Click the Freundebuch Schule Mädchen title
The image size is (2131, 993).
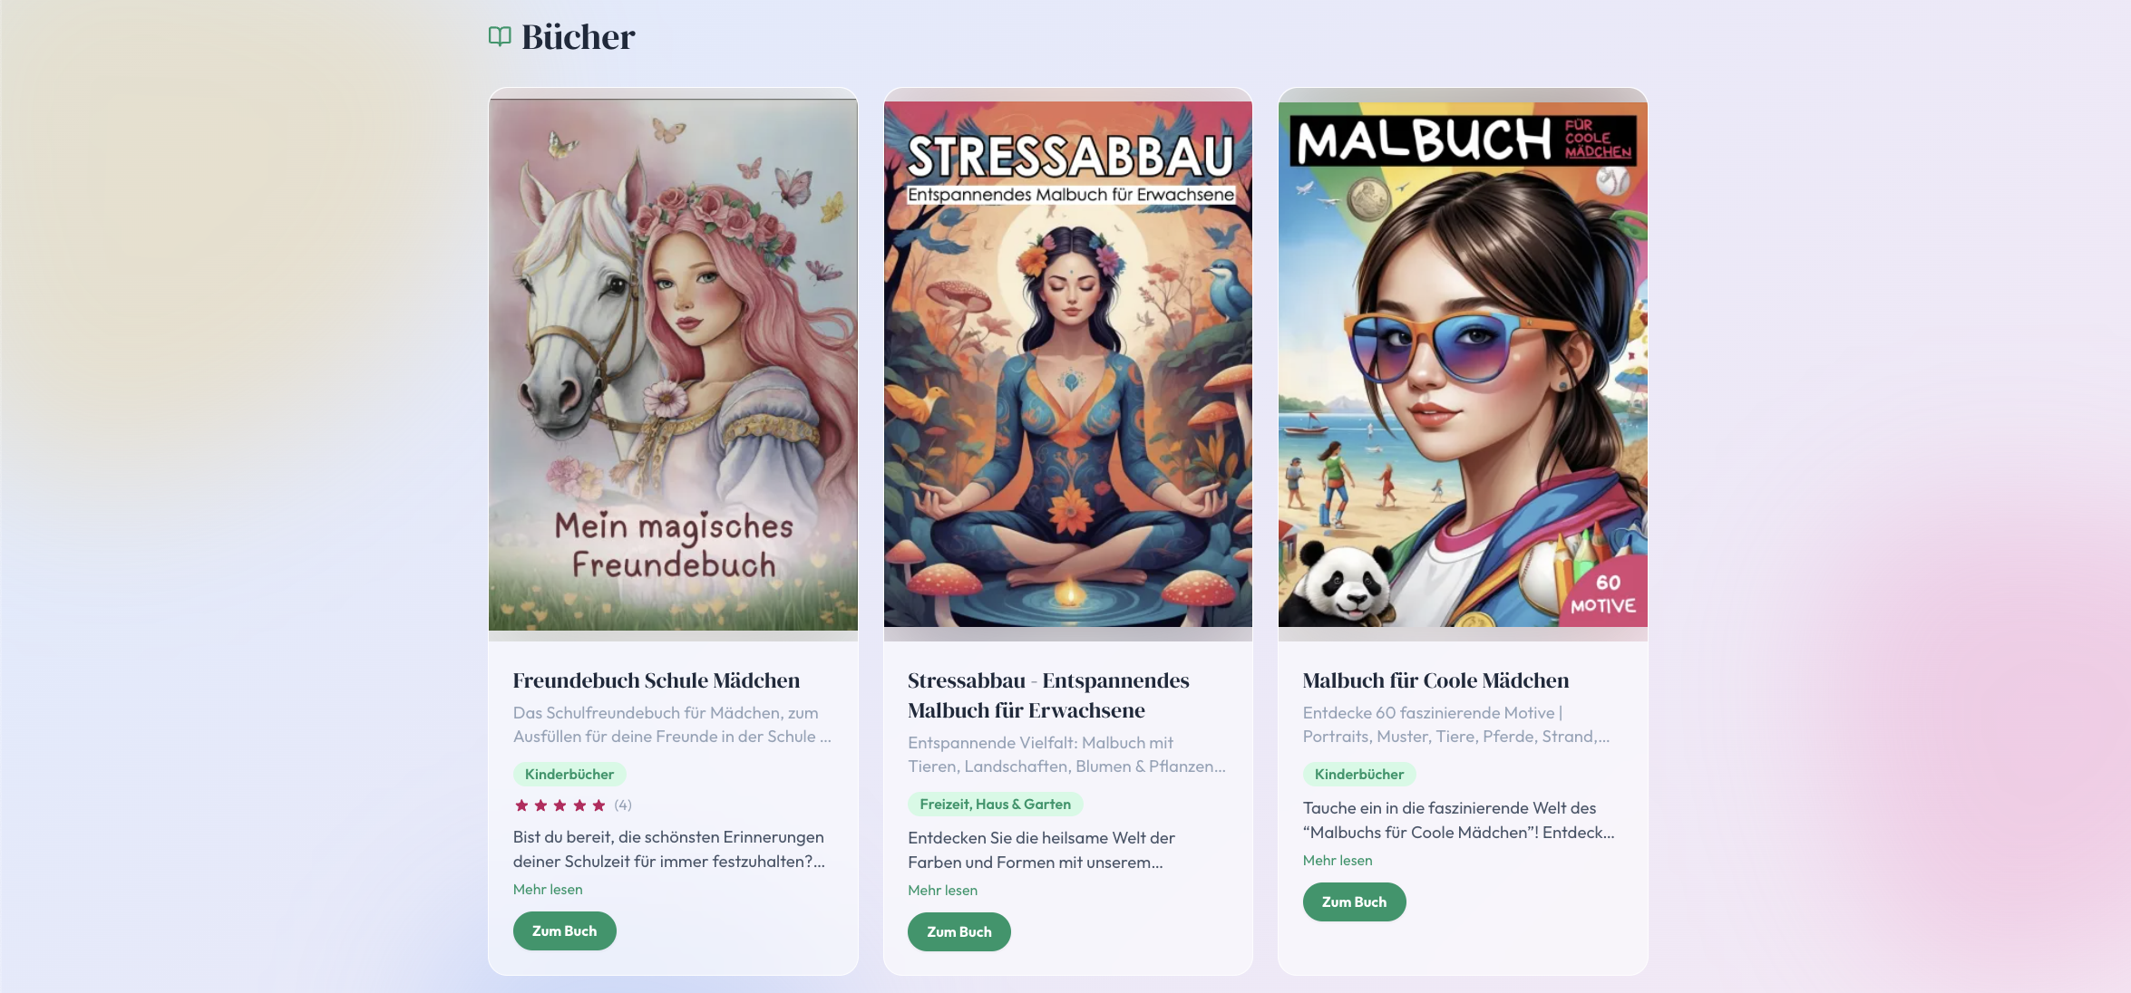pos(657,680)
